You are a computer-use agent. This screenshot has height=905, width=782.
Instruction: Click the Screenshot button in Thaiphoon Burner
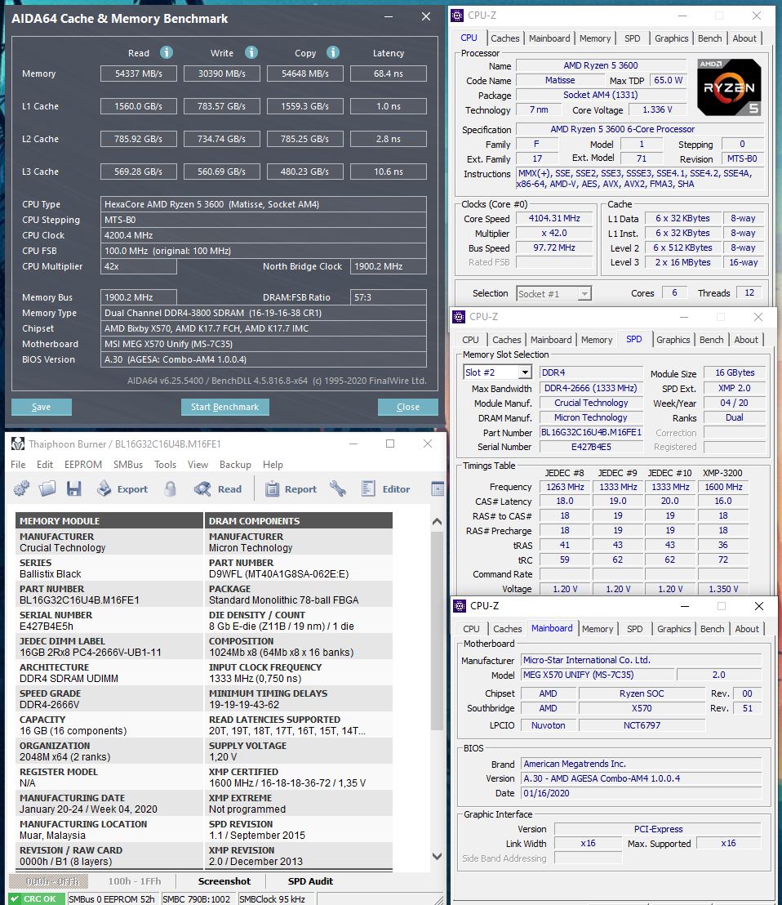[224, 881]
